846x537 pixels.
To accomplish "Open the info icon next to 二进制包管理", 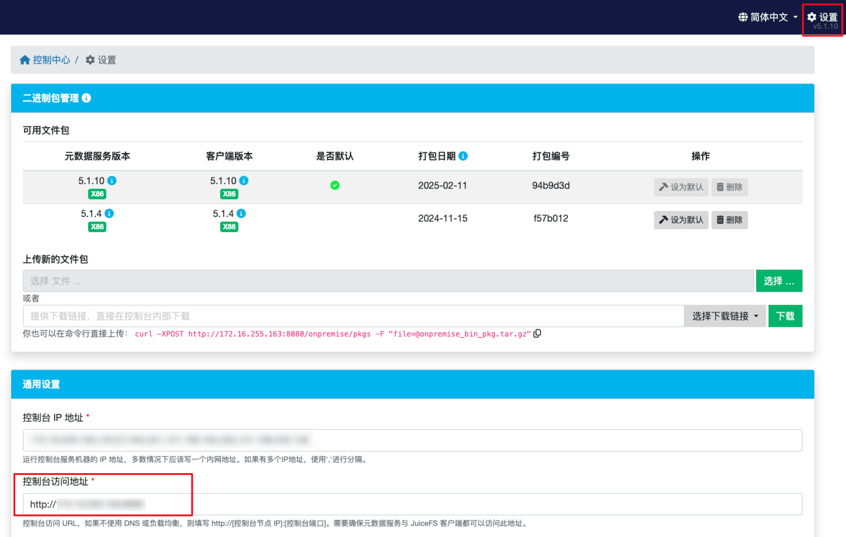I will coord(86,98).
